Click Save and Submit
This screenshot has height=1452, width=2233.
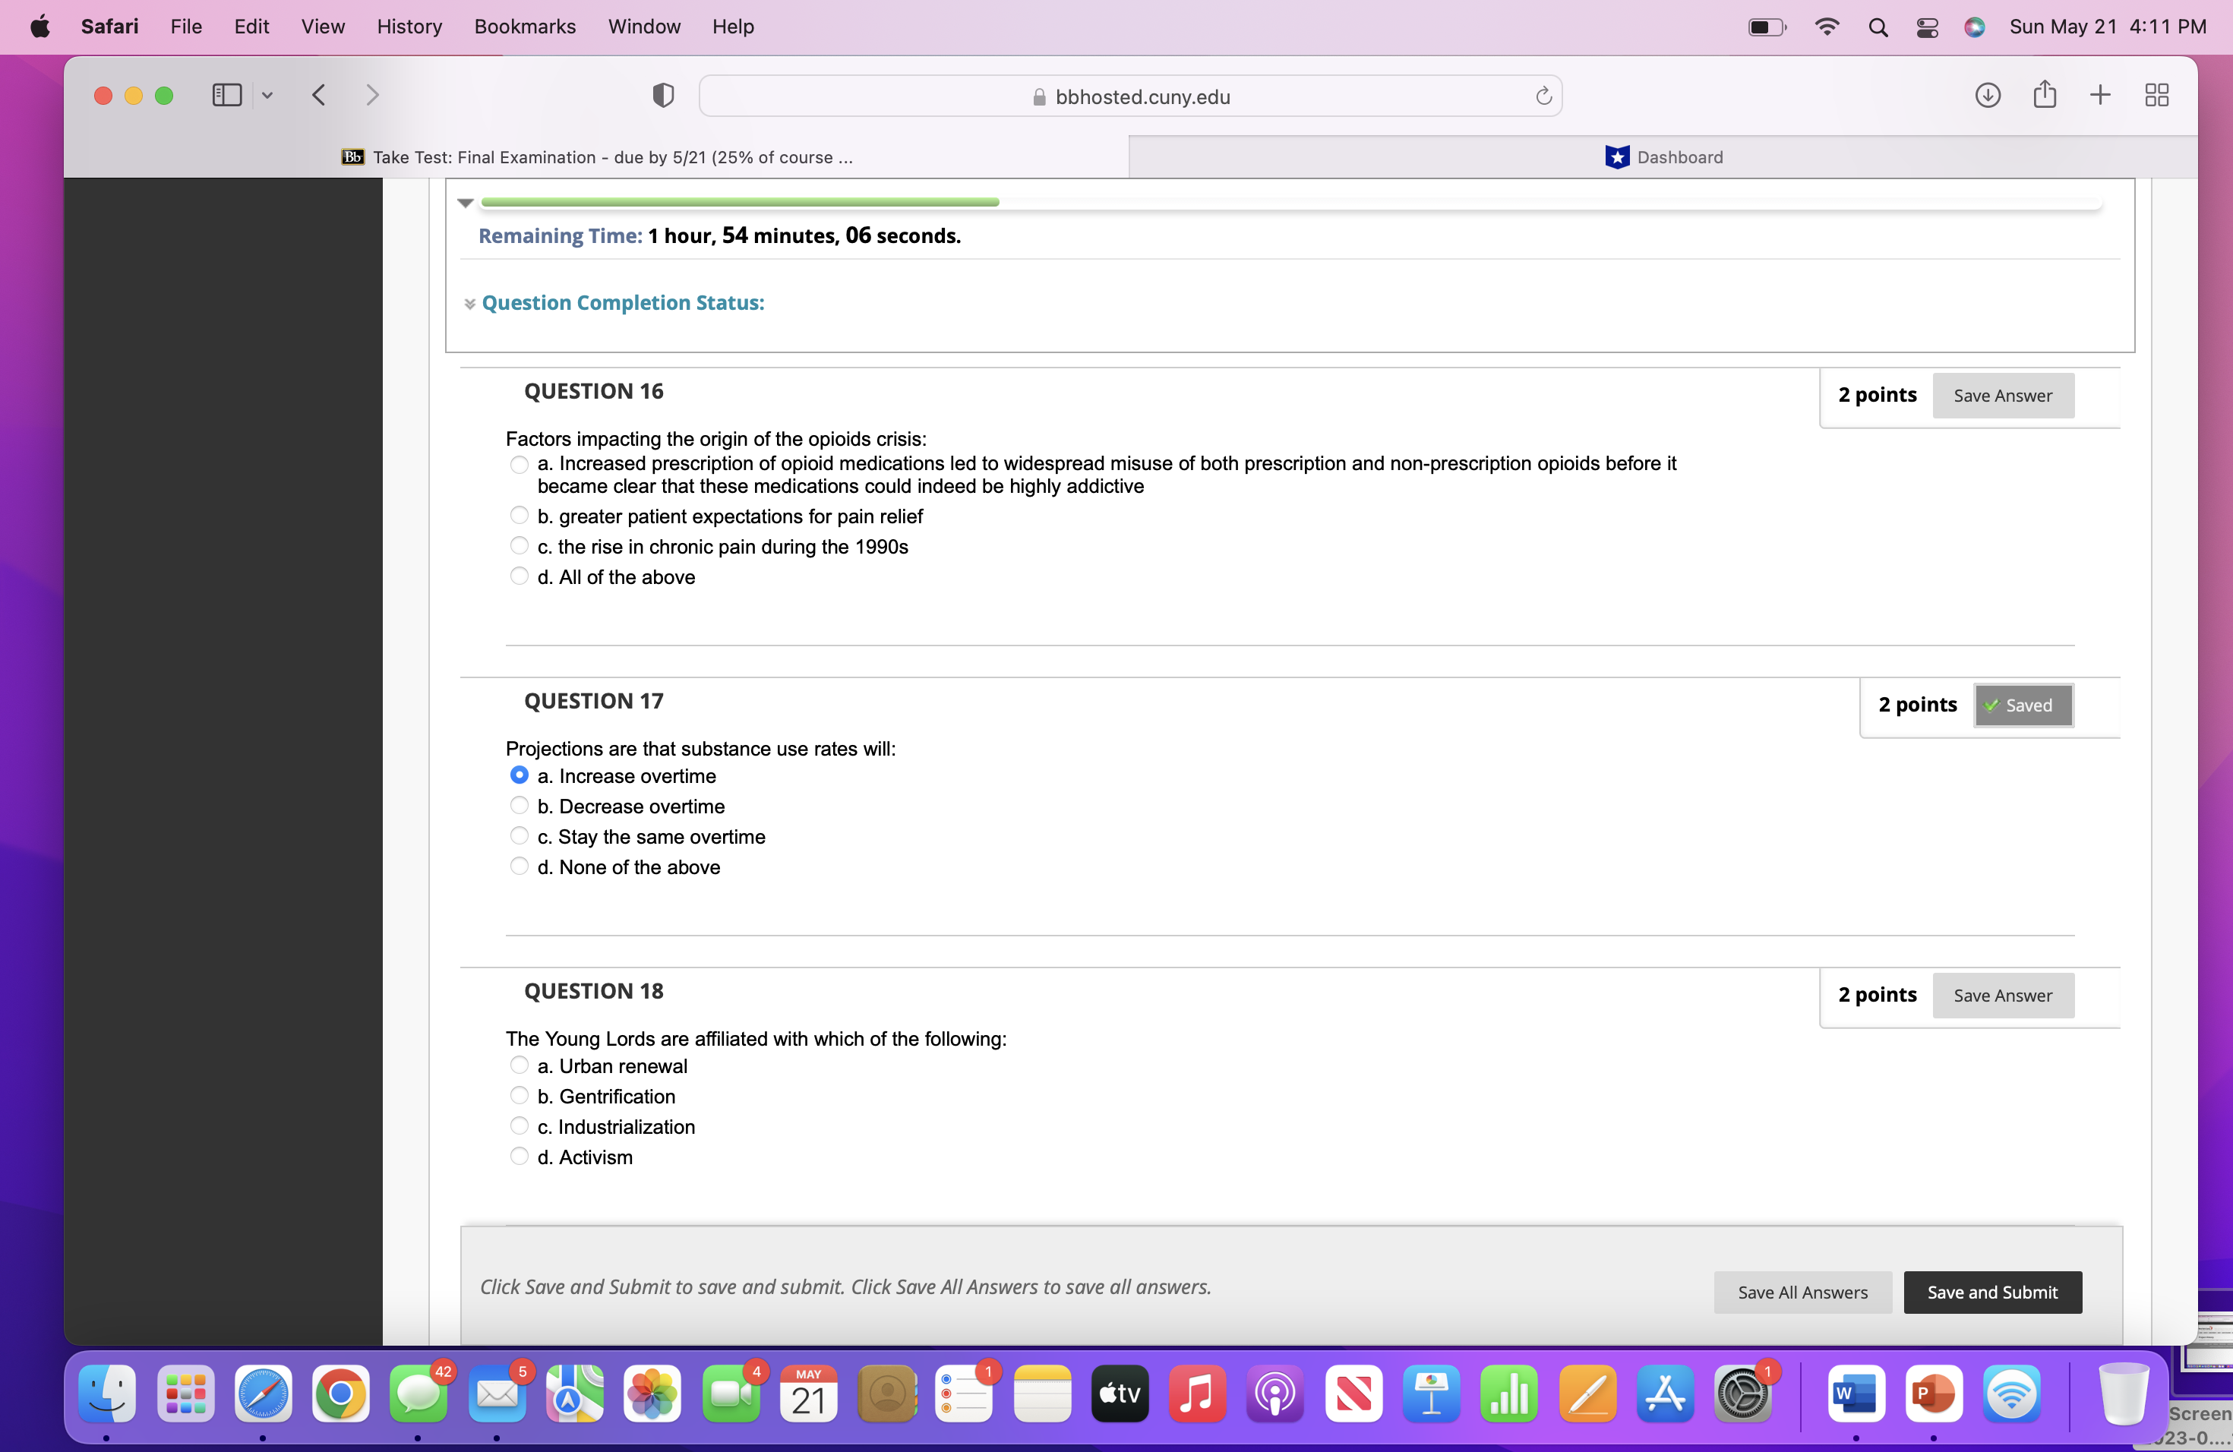(1992, 1292)
